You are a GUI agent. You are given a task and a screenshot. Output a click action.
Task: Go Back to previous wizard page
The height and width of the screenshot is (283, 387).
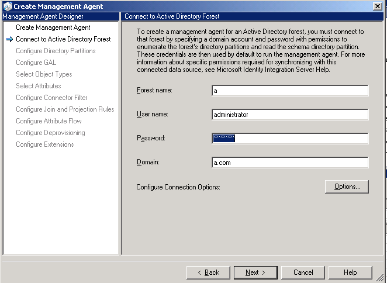click(x=208, y=272)
